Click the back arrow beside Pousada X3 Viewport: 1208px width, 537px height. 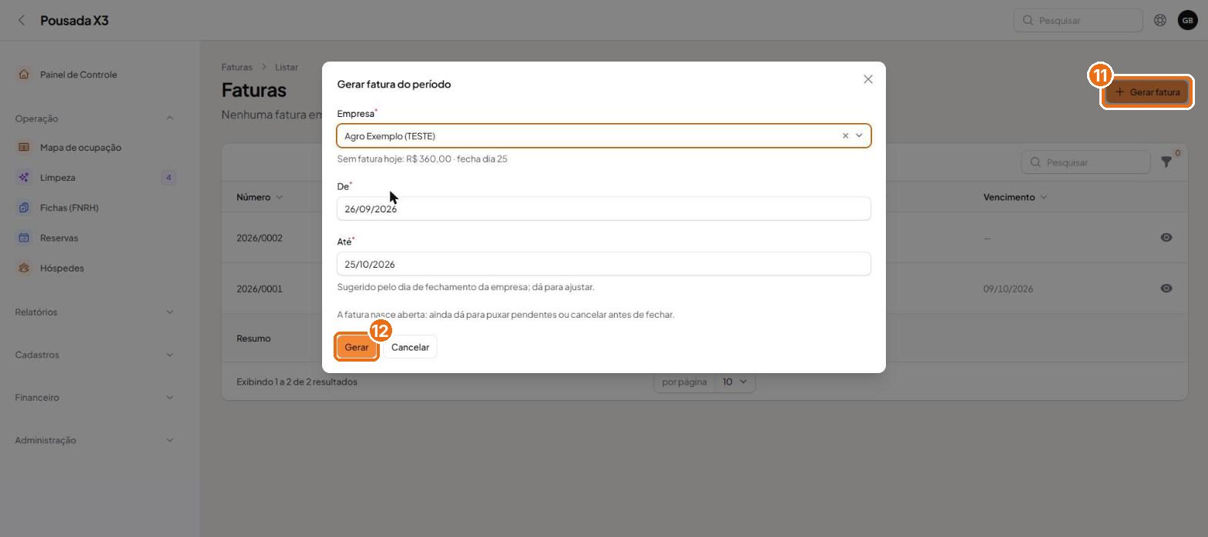(x=22, y=21)
